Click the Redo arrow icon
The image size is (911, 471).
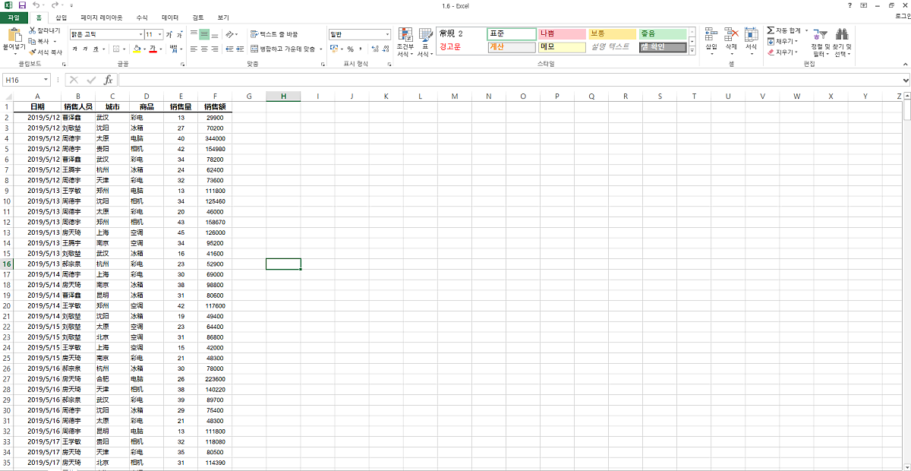tap(55, 5)
